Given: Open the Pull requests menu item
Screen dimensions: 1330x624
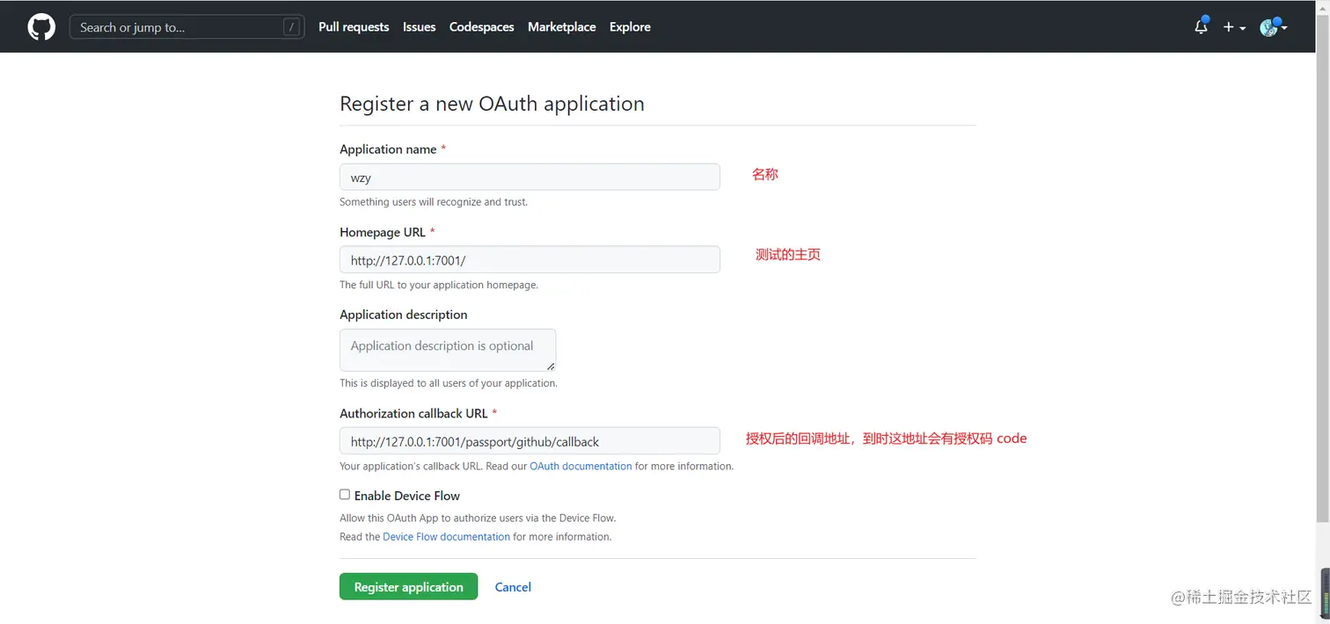Looking at the screenshot, I should point(354,26).
